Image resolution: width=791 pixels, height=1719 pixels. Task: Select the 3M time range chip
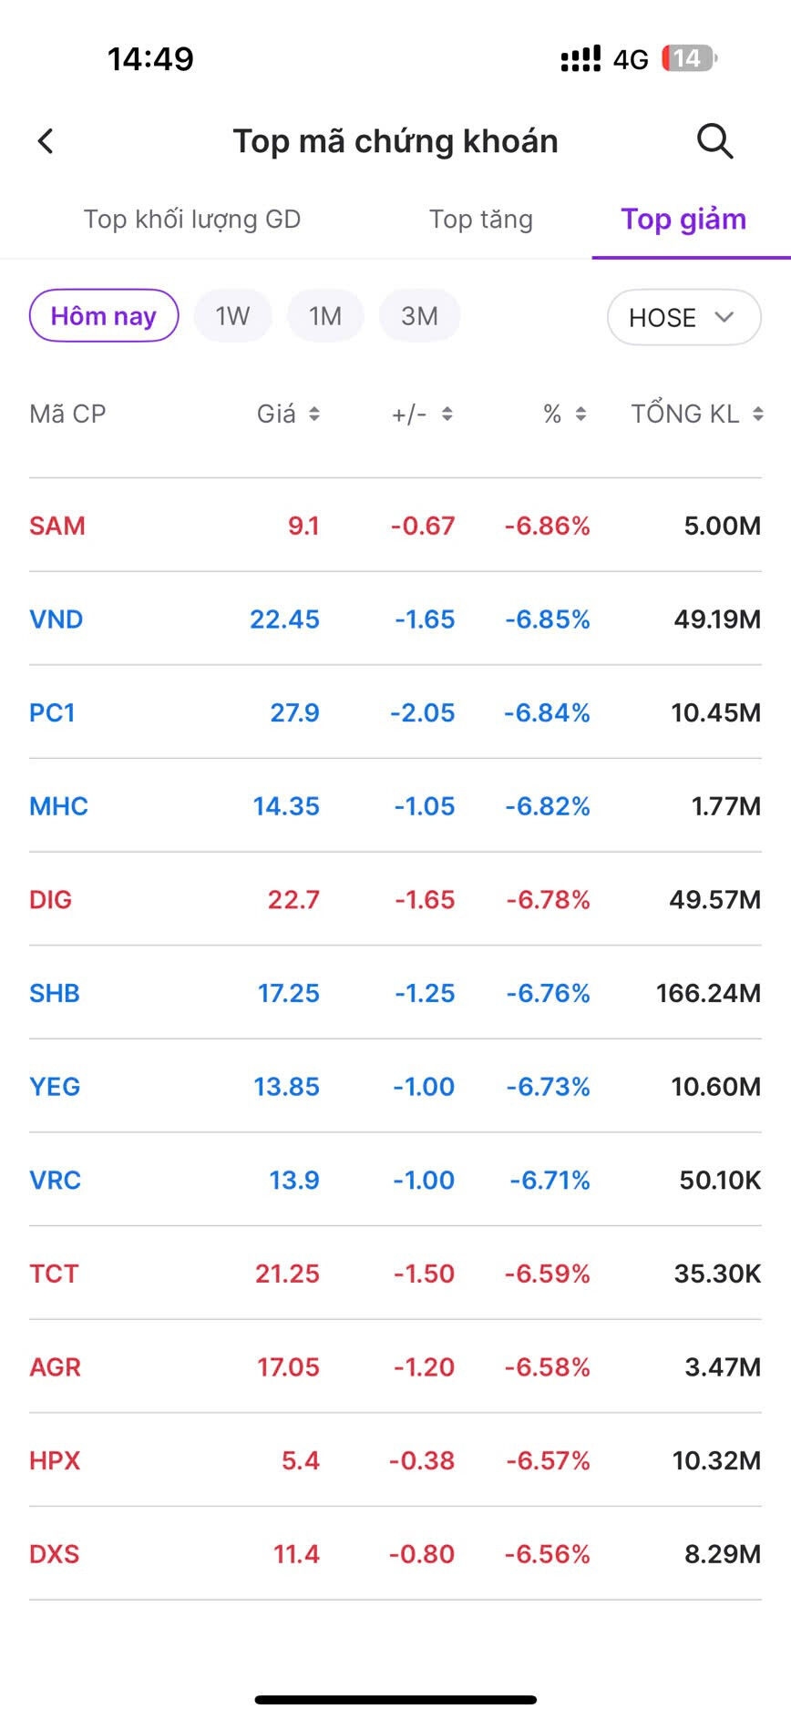(x=419, y=316)
